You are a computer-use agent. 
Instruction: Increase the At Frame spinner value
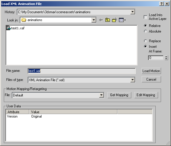(x=166, y=57)
